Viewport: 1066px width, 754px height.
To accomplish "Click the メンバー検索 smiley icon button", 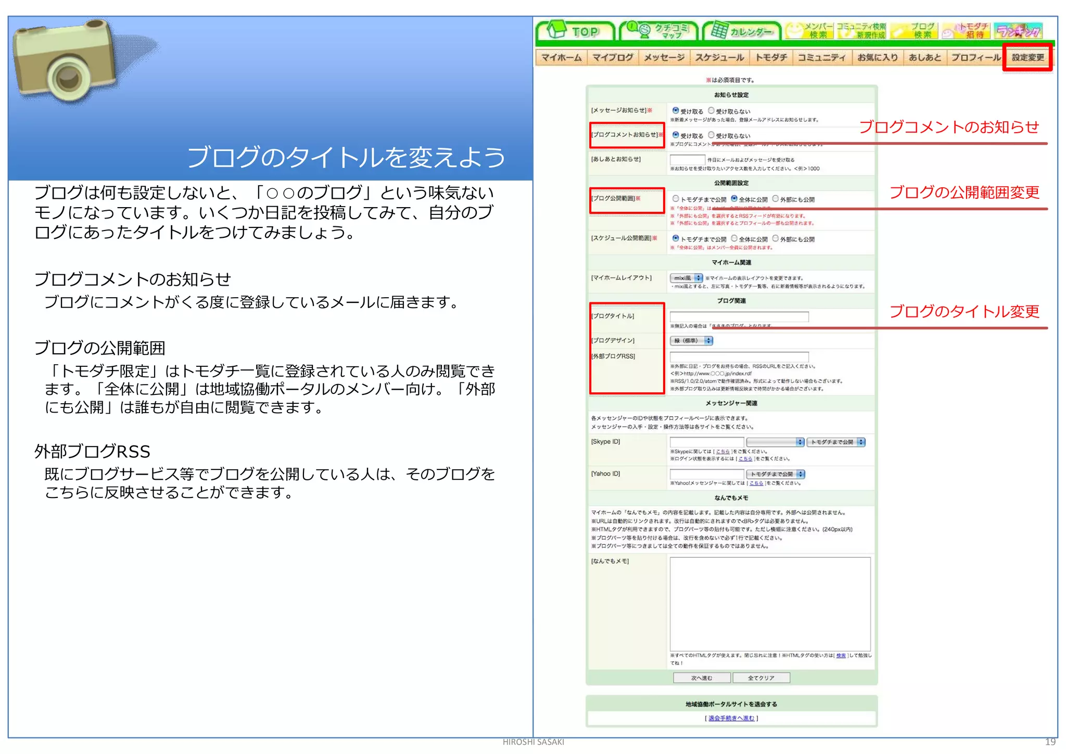I will click(x=809, y=31).
